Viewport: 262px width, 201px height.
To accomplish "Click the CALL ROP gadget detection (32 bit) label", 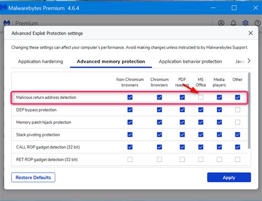I will [48, 147].
